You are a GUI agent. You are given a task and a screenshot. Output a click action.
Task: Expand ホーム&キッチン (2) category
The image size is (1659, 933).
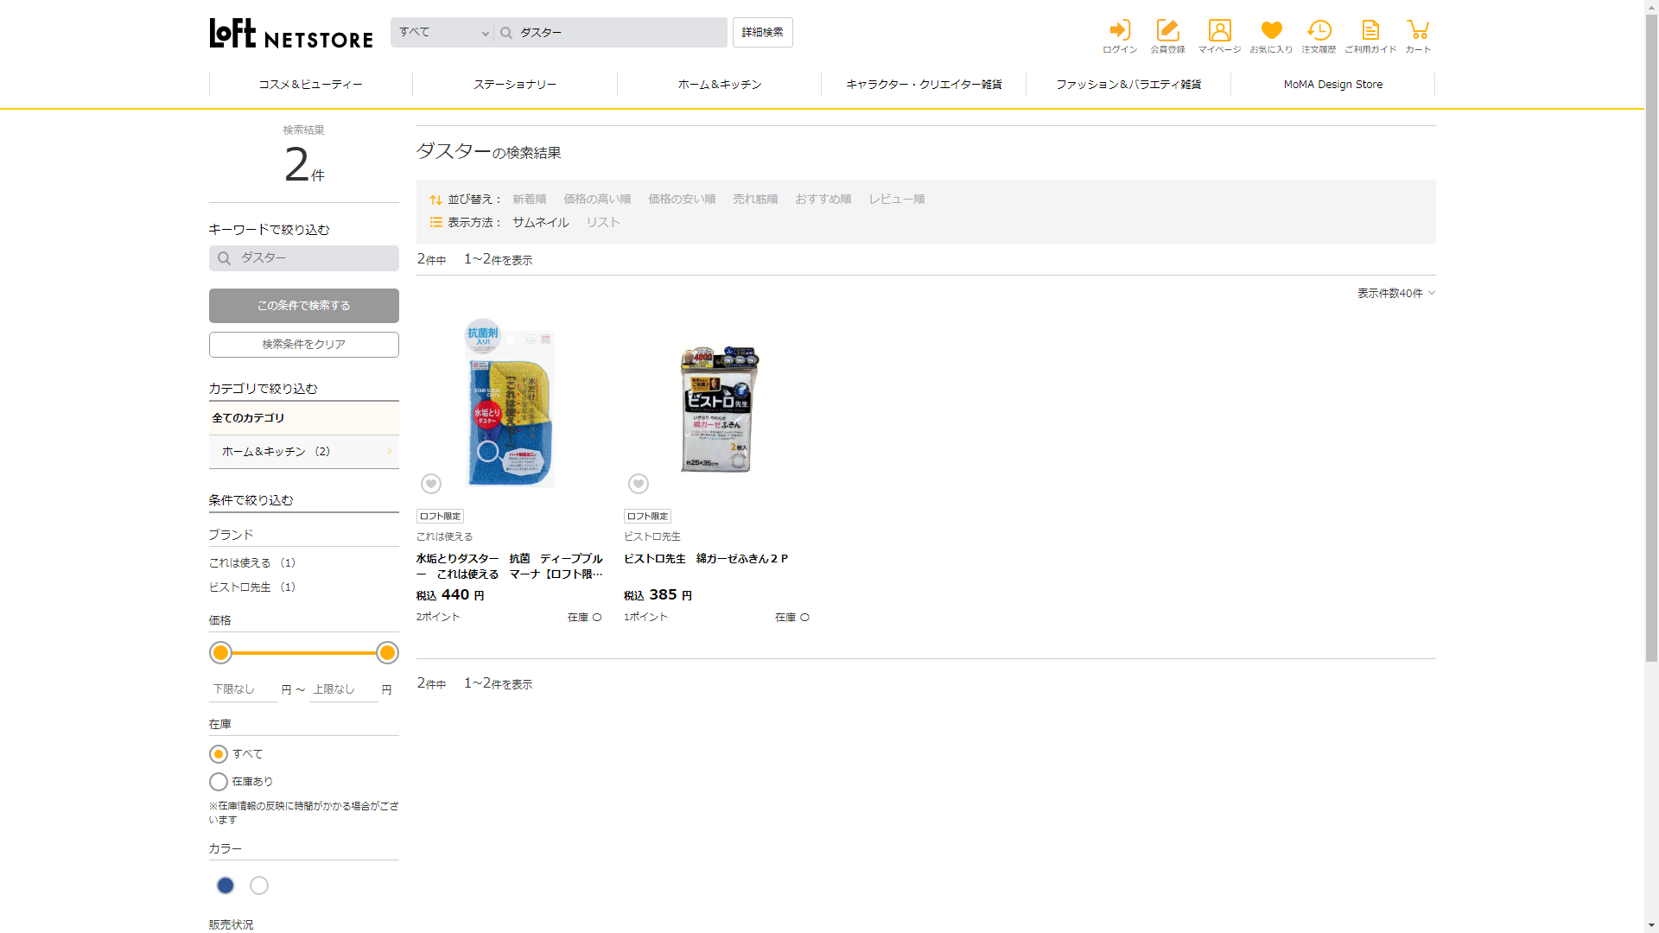(x=303, y=452)
